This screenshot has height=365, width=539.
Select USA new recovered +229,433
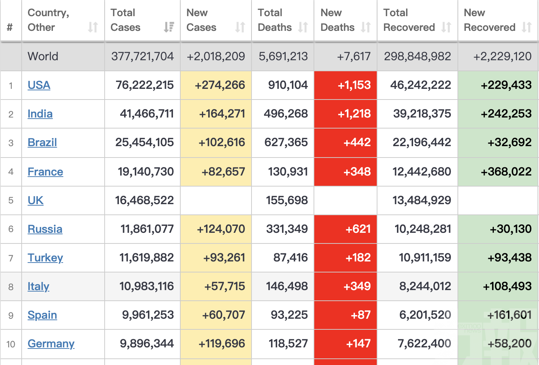coord(506,85)
